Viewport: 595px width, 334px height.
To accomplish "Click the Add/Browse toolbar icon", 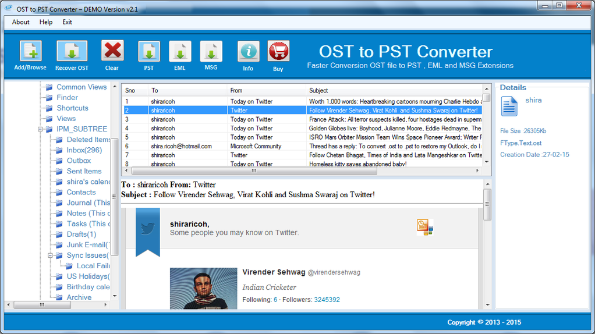I will pos(30,51).
